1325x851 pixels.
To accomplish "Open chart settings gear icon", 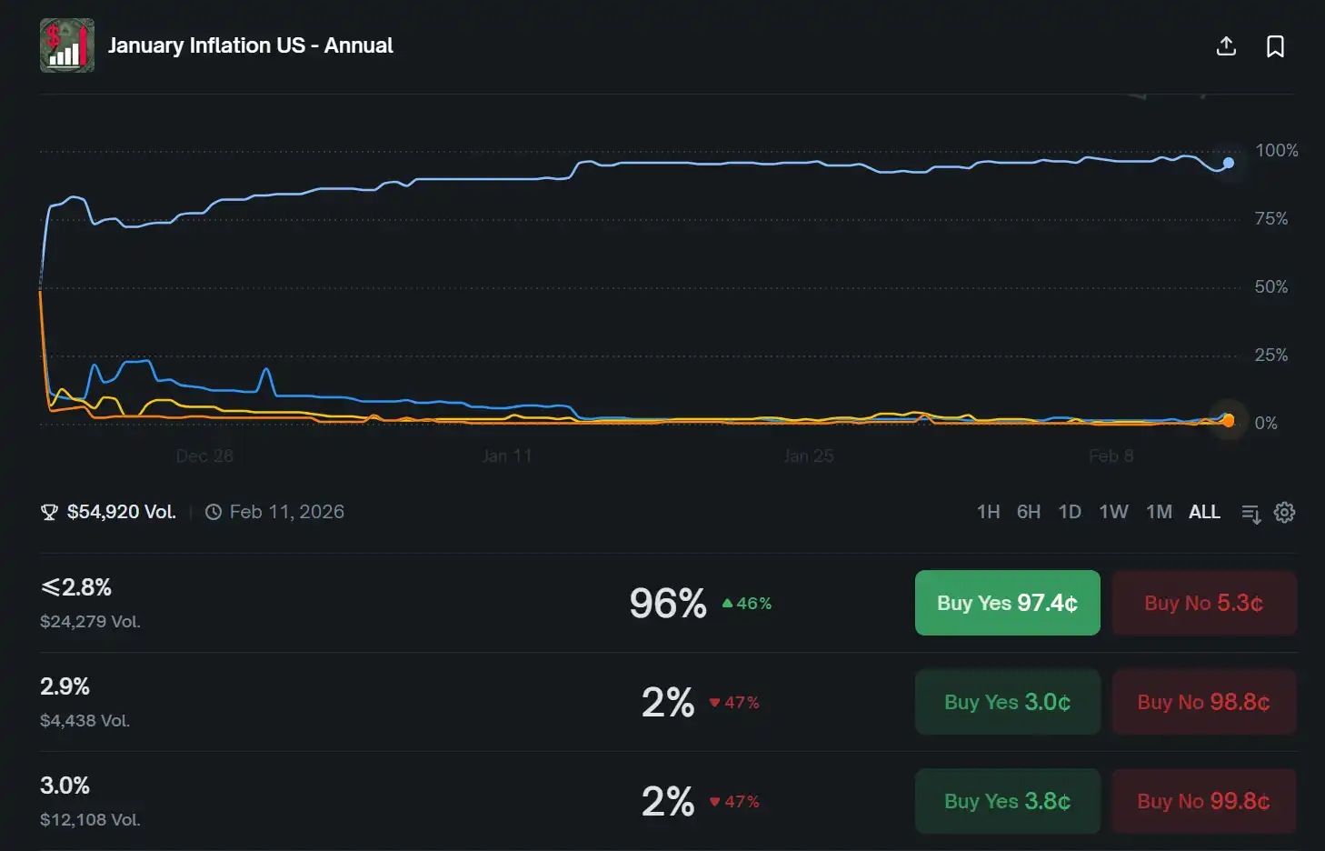I will click(x=1284, y=513).
